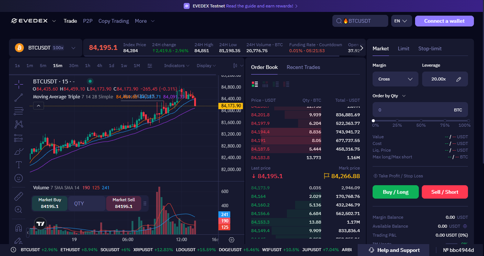Activate the zoom-in tool
The height and width of the screenshot is (256, 484).
point(19,210)
